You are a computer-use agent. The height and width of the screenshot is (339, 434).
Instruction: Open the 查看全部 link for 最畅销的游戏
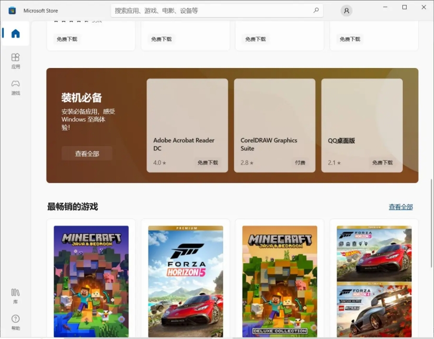[400, 206]
